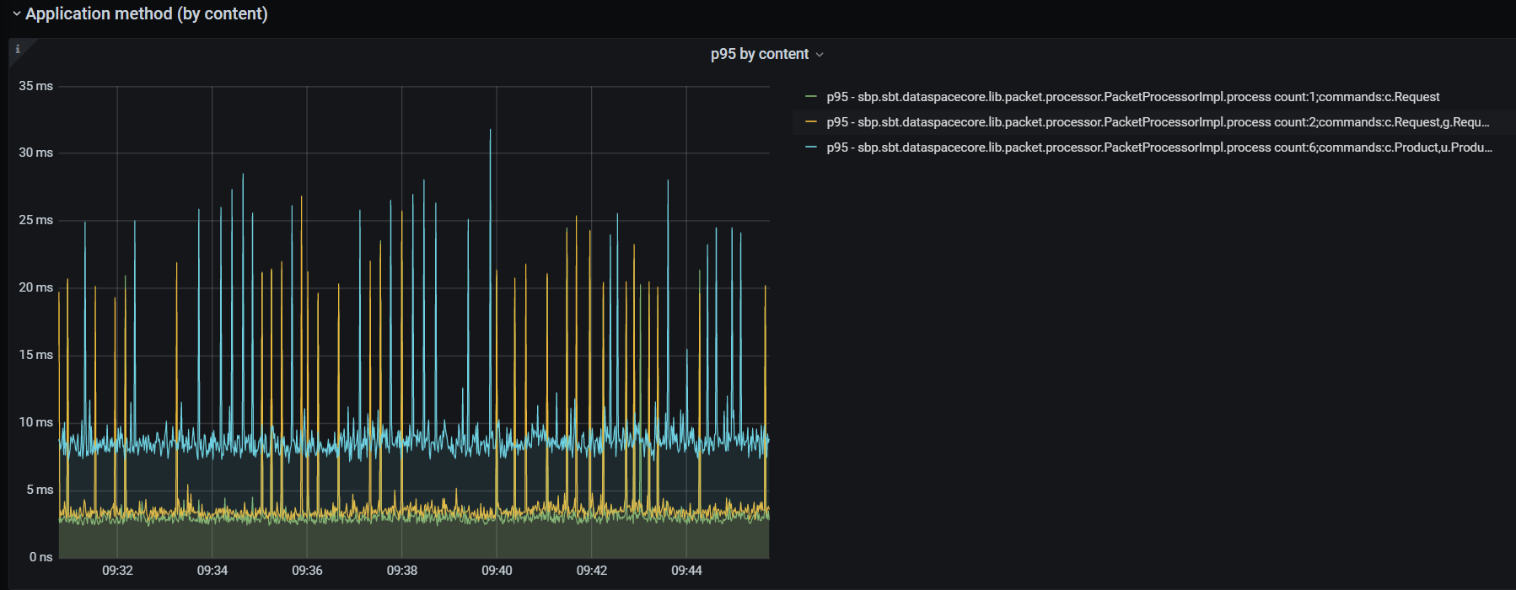Click the 0 ns y-axis label

40,557
